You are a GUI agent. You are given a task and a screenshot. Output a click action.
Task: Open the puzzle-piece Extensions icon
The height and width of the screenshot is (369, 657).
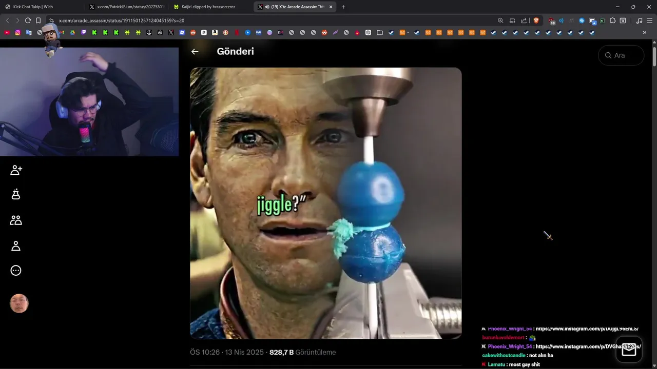[x=612, y=20]
